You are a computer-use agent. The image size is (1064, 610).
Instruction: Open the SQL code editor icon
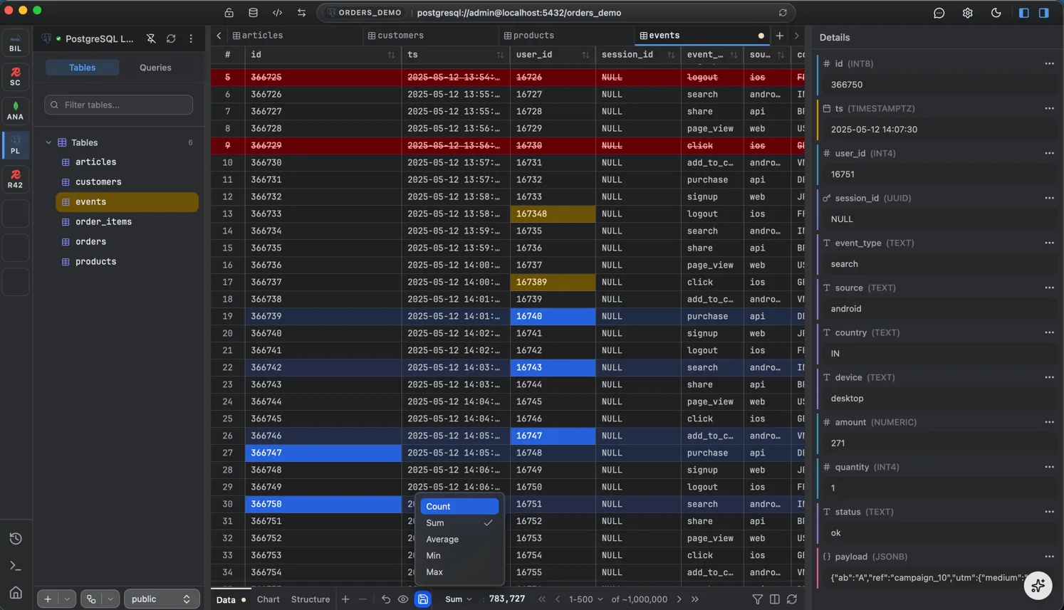(278, 13)
